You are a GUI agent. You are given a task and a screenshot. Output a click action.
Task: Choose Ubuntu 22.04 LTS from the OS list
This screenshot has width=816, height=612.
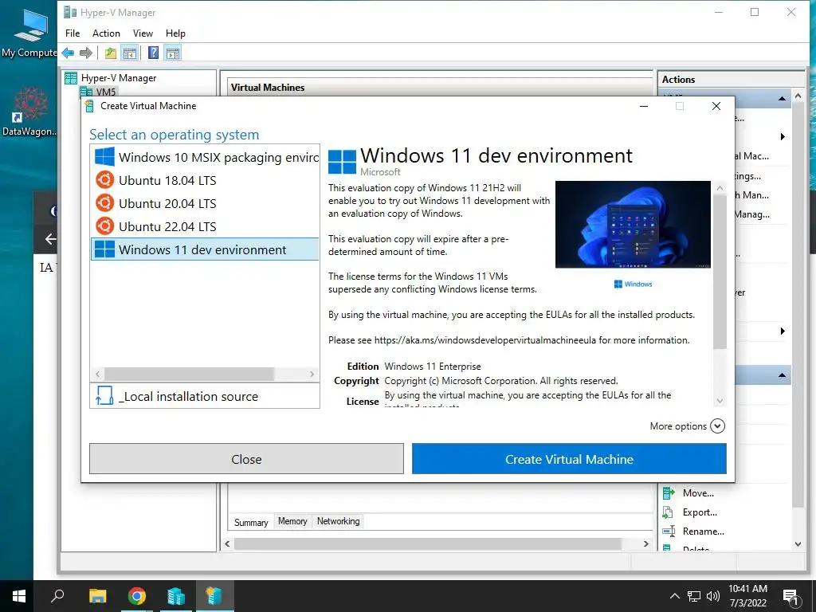(205, 227)
